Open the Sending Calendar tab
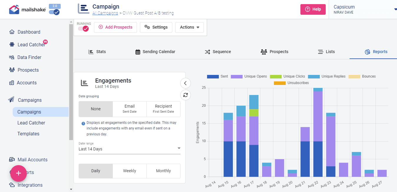Screen dimensions: 397x192 pyautogui.click(x=155, y=52)
